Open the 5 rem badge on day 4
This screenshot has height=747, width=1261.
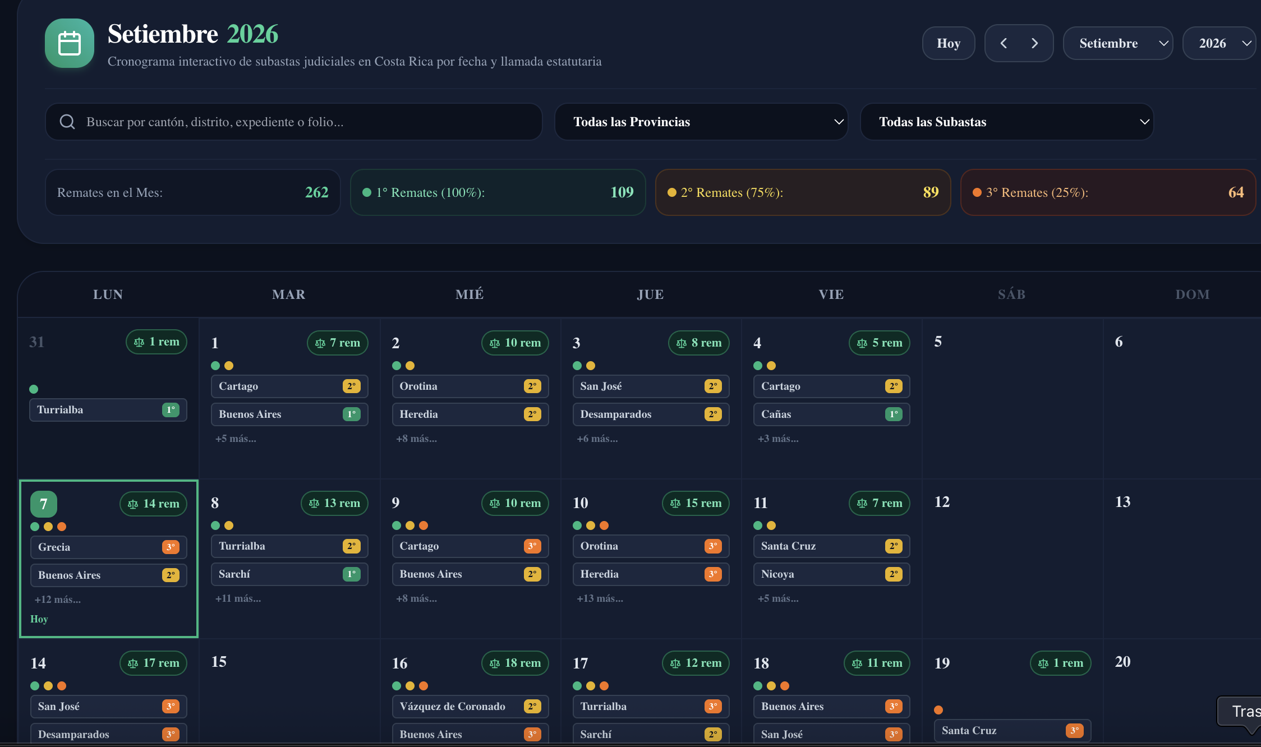coord(880,343)
